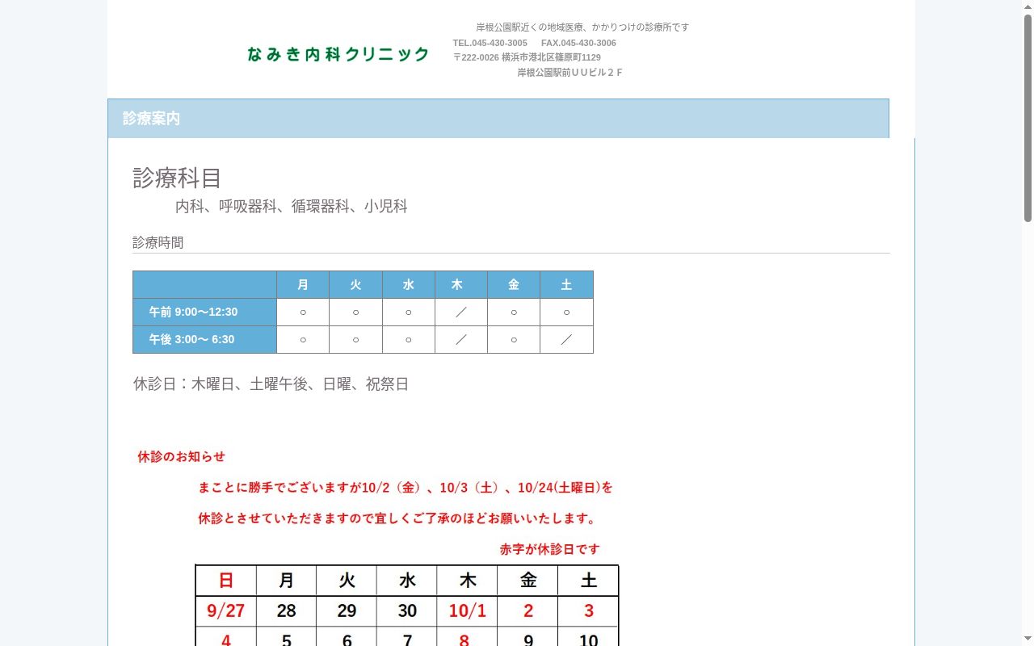
Task: Click the 土 header in the hours table
Action: pos(566,285)
